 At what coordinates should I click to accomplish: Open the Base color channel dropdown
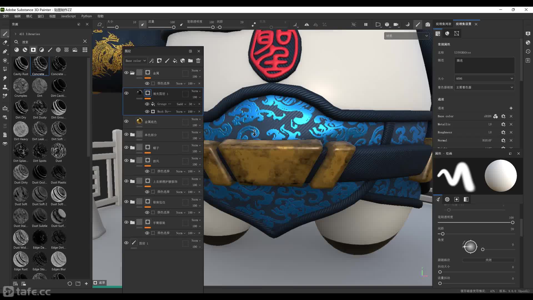[135, 61]
